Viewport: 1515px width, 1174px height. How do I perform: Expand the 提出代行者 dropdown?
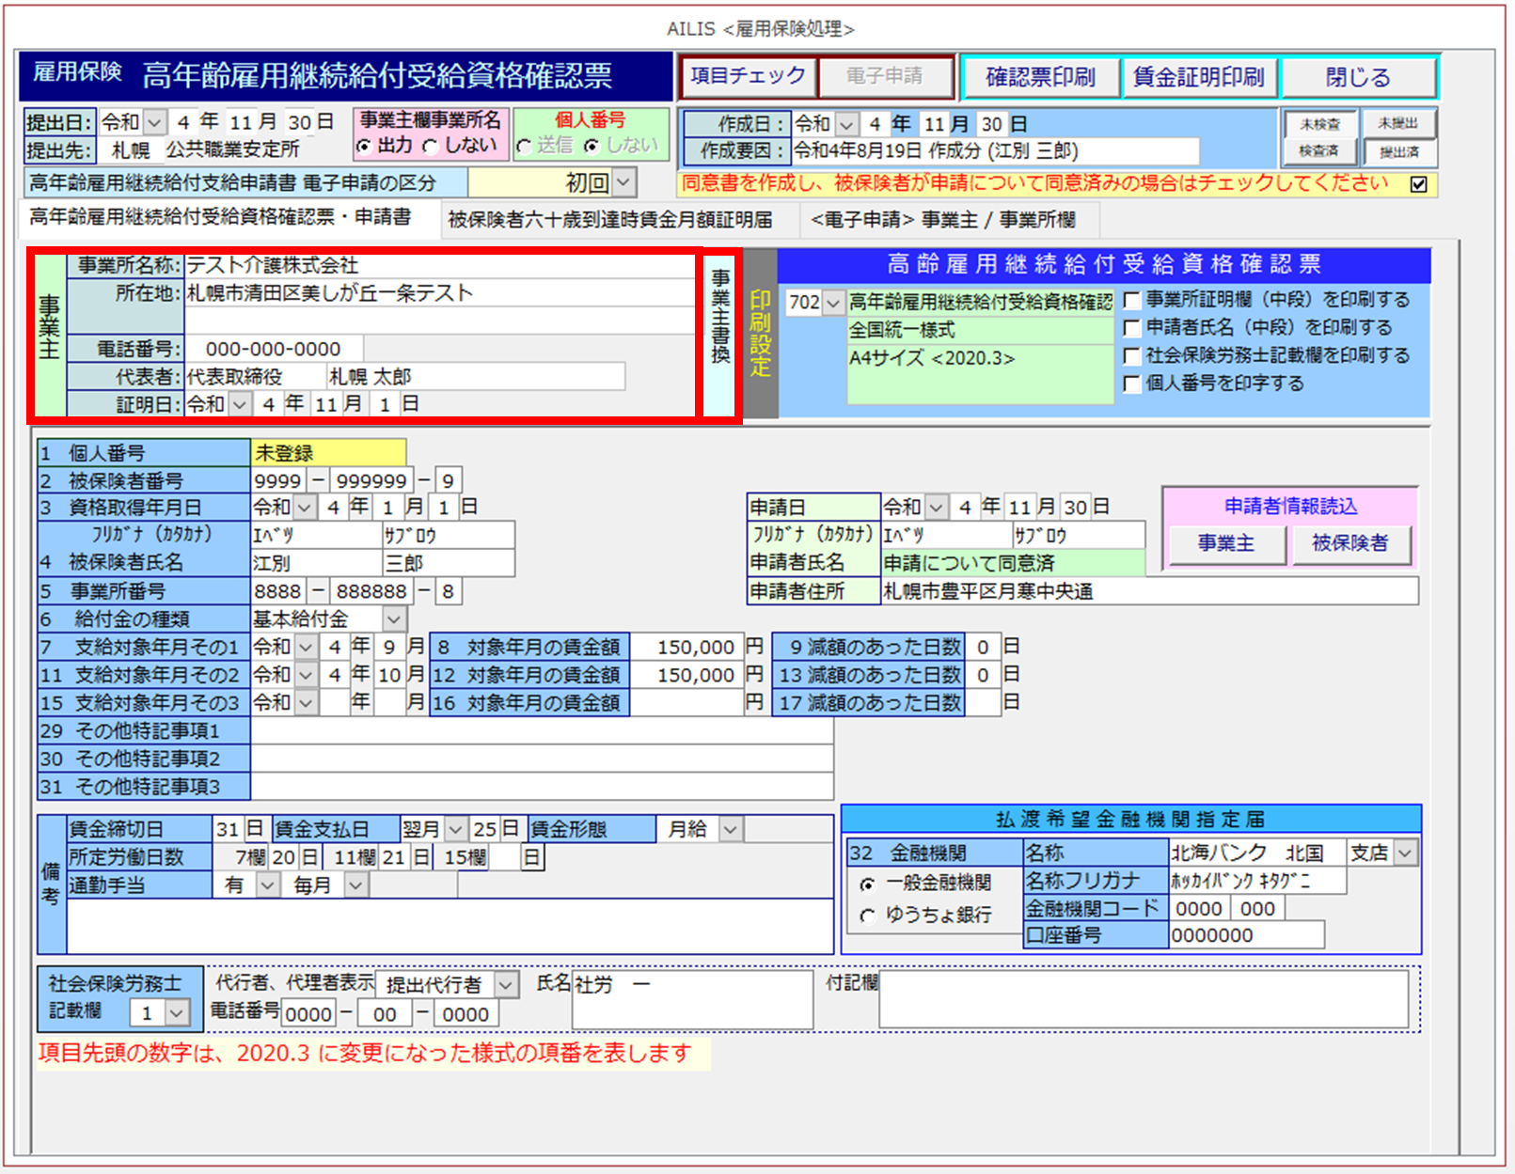click(x=506, y=985)
